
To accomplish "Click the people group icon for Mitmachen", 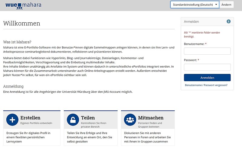I will pyautogui.click(x=130, y=120).
